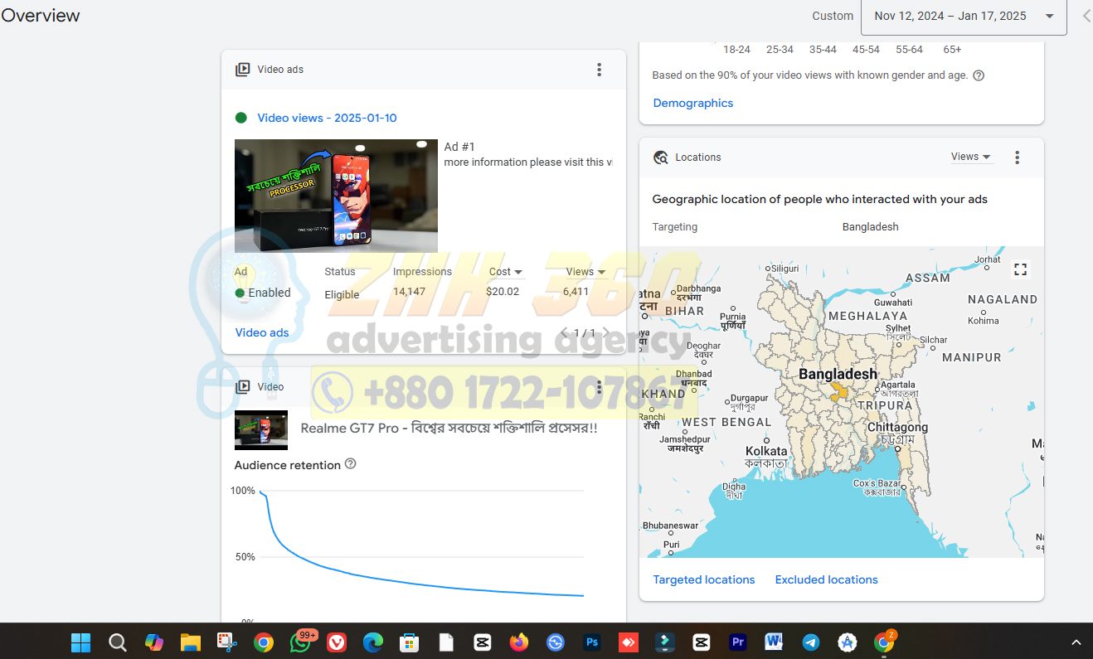Open WhatsApp with 99+ badge in taskbar
The image size is (1093, 659).
(x=302, y=642)
